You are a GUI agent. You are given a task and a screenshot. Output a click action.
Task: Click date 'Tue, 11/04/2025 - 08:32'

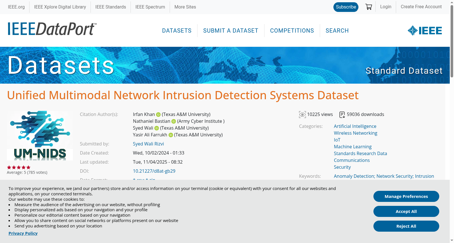coord(158,162)
